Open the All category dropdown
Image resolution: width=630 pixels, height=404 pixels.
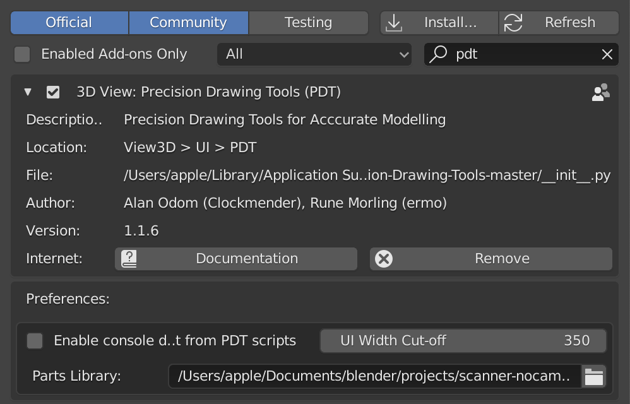[x=314, y=54]
